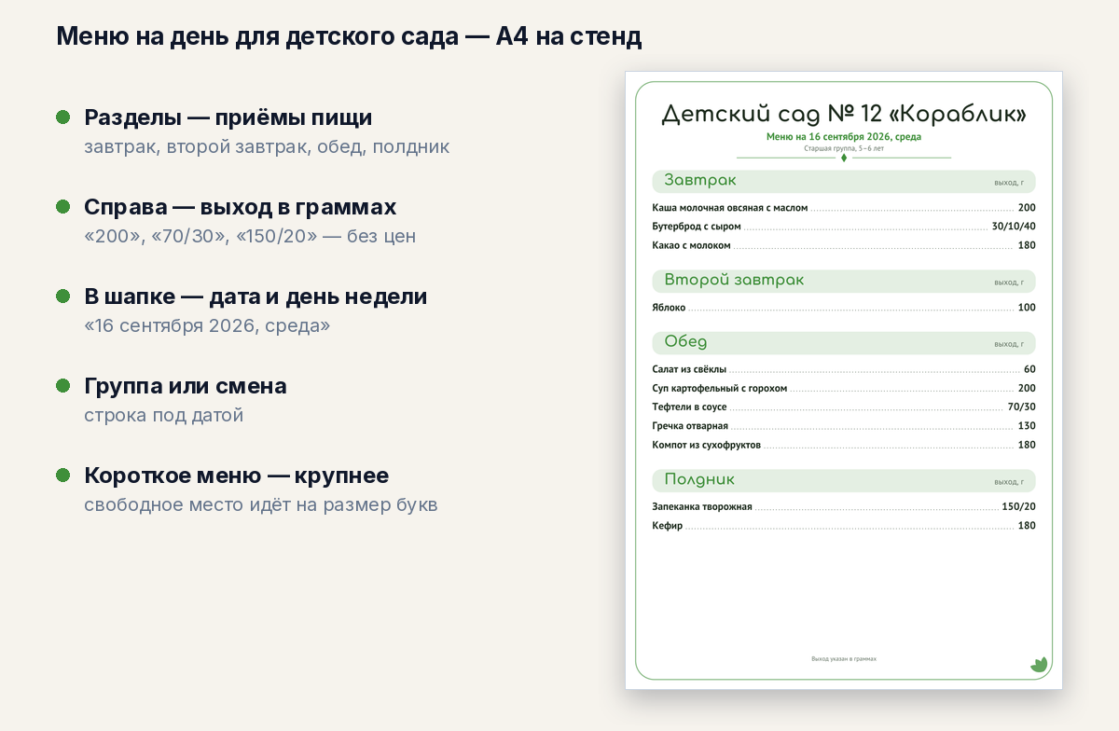Click the footer note "Выход указан в граммах"
Image resolution: width=1119 pixels, height=731 pixels.
coord(844,658)
